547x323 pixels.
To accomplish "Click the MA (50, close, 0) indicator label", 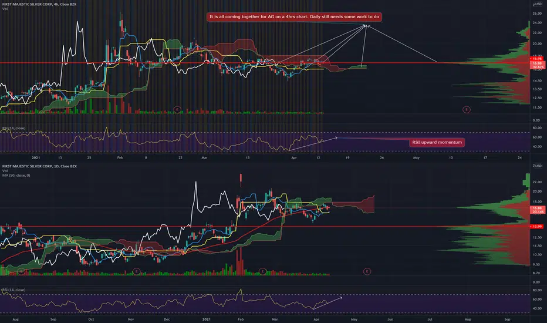I will 16,175.
